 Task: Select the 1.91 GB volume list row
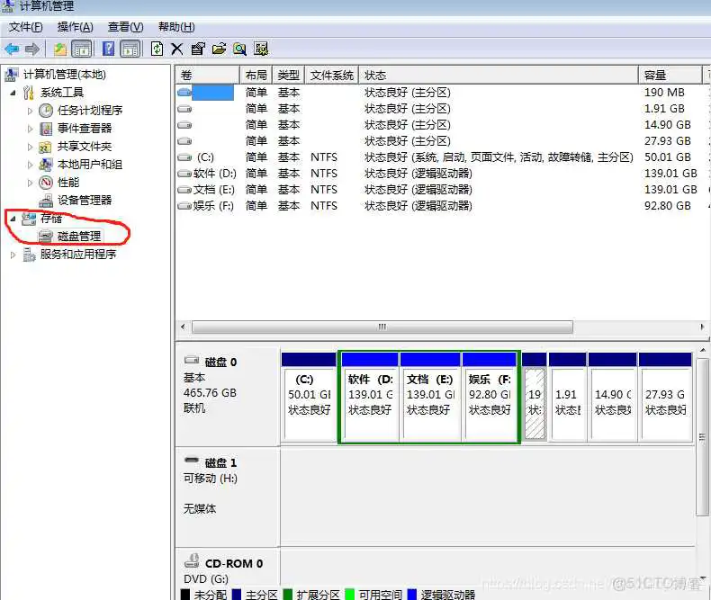pyautogui.click(x=441, y=109)
